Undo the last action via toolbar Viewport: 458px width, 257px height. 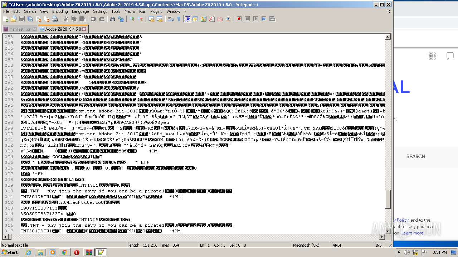pyautogui.click(x=93, y=19)
